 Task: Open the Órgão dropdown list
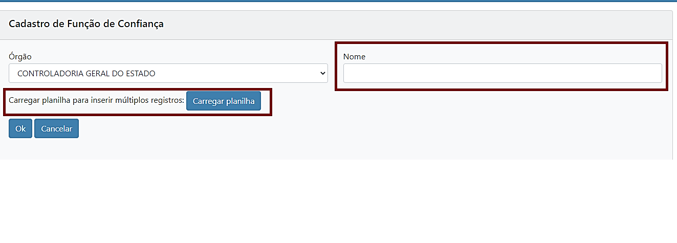click(168, 73)
